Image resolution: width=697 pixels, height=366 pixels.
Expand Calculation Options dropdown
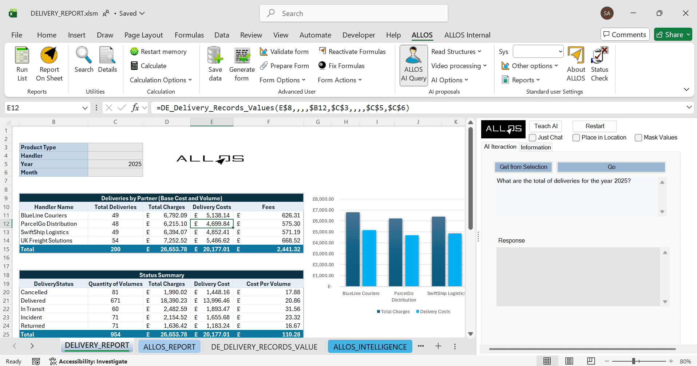(x=161, y=80)
